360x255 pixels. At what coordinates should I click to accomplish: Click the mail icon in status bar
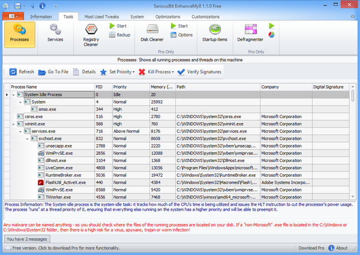point(8,248)
